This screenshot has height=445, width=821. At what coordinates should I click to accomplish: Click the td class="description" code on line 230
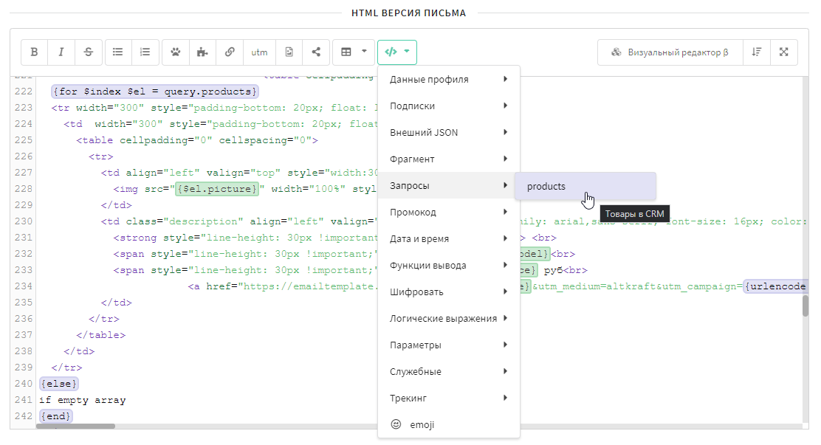click(x=239, y=221)
